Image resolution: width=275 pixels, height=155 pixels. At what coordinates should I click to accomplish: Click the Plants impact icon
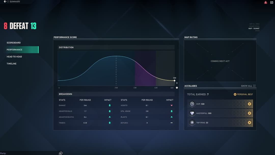click(172, 117)
